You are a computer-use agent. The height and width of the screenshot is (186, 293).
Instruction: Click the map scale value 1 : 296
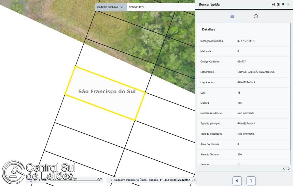tap(42, 180)
